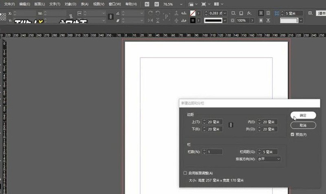
Task: Click the 确定 button to confirm
Action: [x=303, y=115]
